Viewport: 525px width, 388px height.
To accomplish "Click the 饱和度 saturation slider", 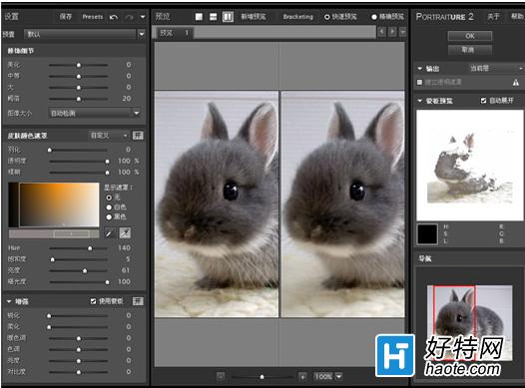I will coord(78,259).
